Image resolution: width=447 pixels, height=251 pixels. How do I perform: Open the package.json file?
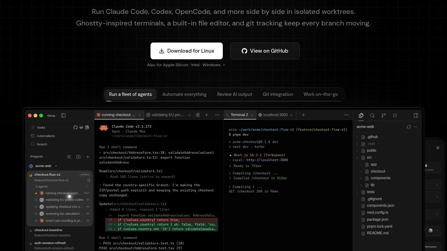point(388,220)
